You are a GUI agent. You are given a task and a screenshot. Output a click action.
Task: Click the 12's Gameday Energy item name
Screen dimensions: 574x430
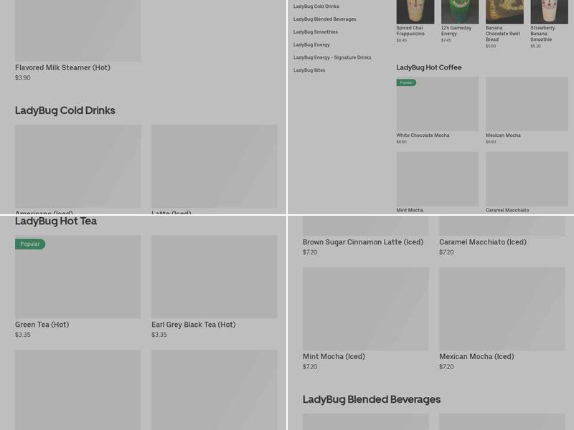456,31
